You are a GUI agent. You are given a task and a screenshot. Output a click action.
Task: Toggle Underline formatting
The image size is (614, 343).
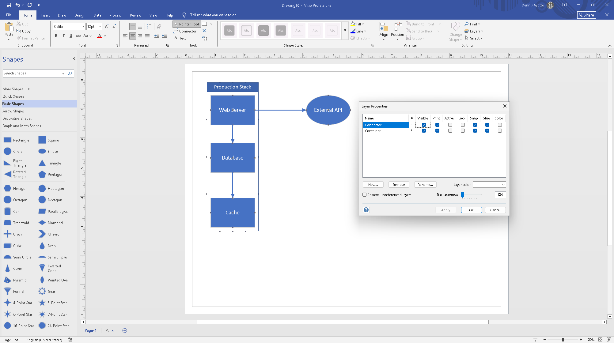click(71, 36)
